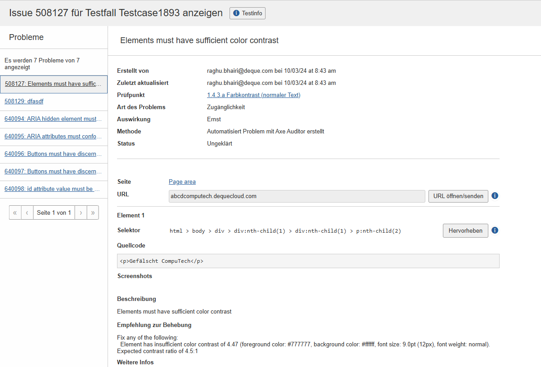This screenshot has width=541, height=367.
Task: Open issue 640097 in problem list
Action: (53, 172)
